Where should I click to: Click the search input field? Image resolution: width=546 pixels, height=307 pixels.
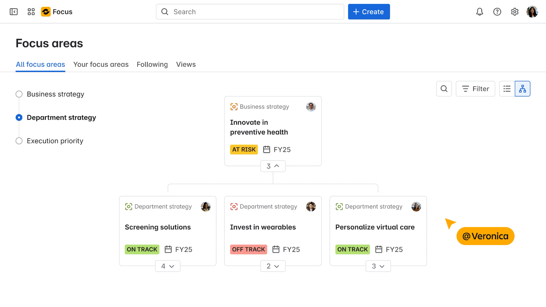(250, 12)
